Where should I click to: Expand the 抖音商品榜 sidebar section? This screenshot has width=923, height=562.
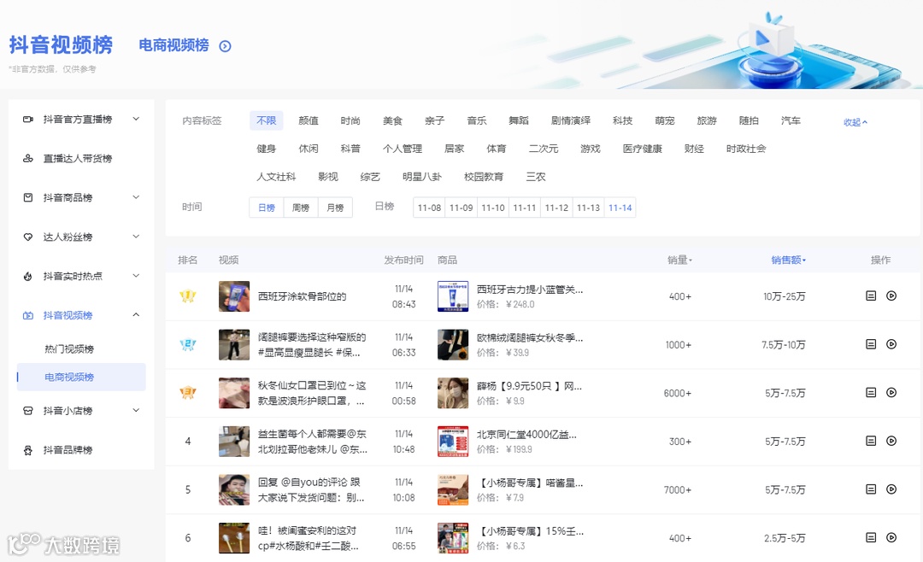point(135,197)
